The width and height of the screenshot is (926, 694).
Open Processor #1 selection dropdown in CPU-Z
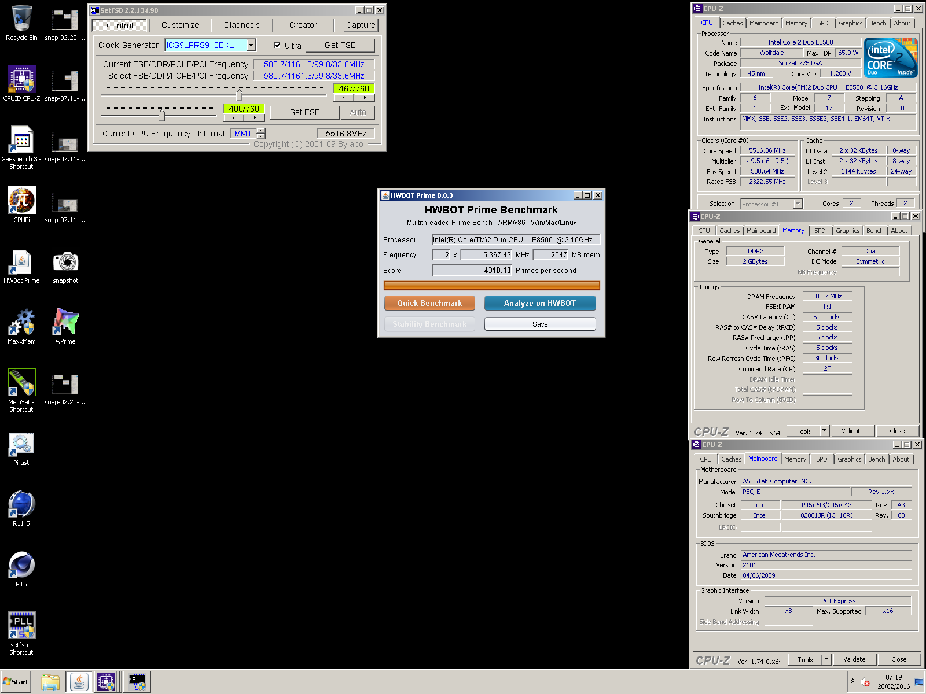pos(798,204)
